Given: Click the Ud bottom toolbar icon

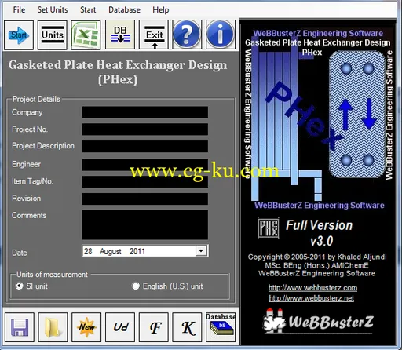Looking at the screenshot, I should tap(120, 327).
